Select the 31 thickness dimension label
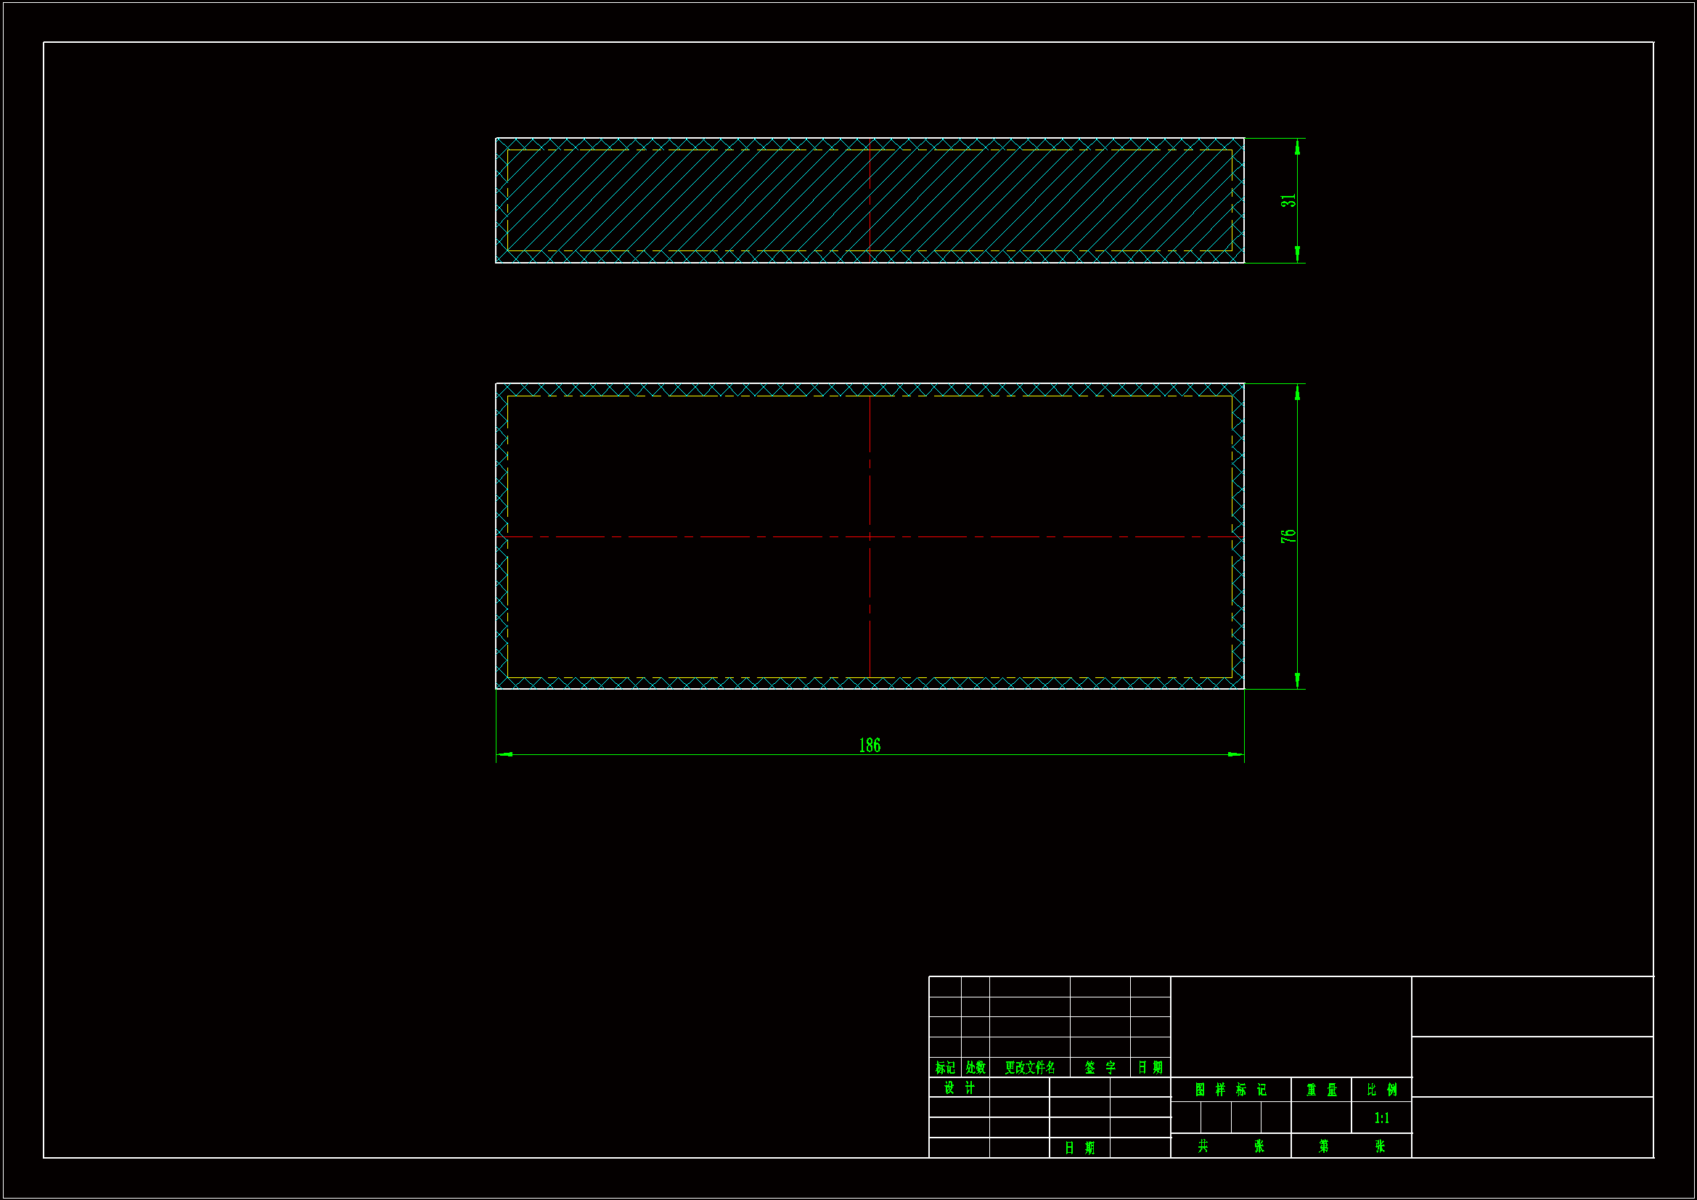This screenshot has width=1697, height=1200. (1288, 200)
